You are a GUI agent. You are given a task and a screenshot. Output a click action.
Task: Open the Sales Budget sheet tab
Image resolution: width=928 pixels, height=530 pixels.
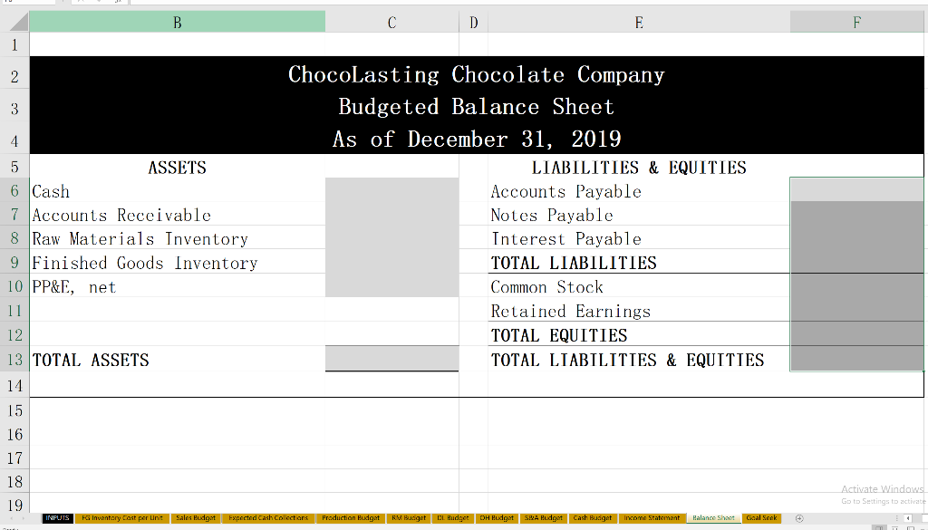(x=196, y=518)
